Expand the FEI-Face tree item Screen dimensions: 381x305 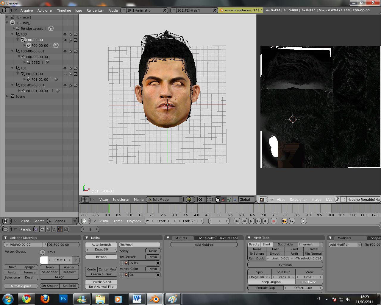pos(7,17)
